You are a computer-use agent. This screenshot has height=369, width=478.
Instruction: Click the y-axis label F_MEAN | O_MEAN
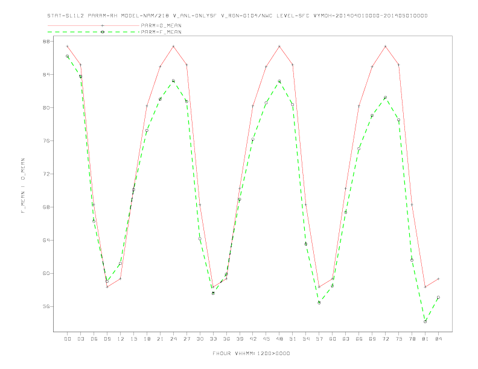(23, 186)
